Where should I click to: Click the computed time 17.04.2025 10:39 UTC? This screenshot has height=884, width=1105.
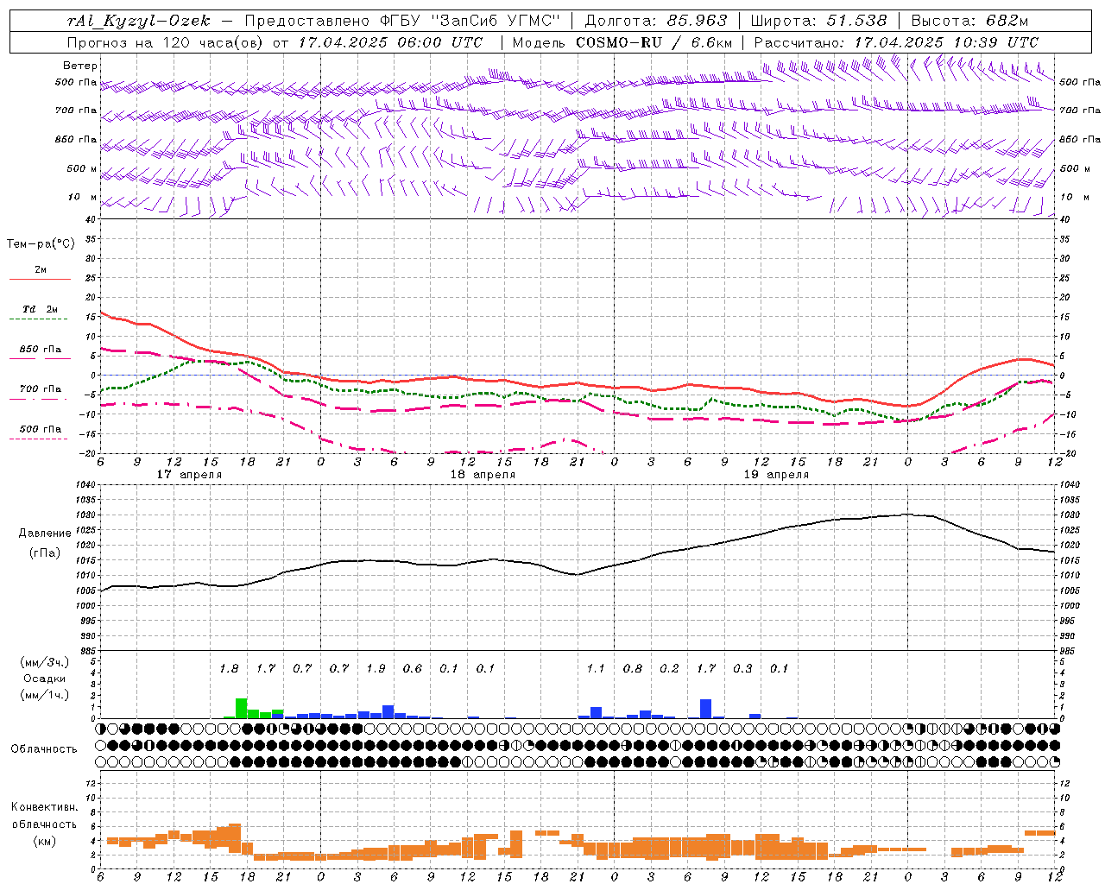click(x=946, y=42)
